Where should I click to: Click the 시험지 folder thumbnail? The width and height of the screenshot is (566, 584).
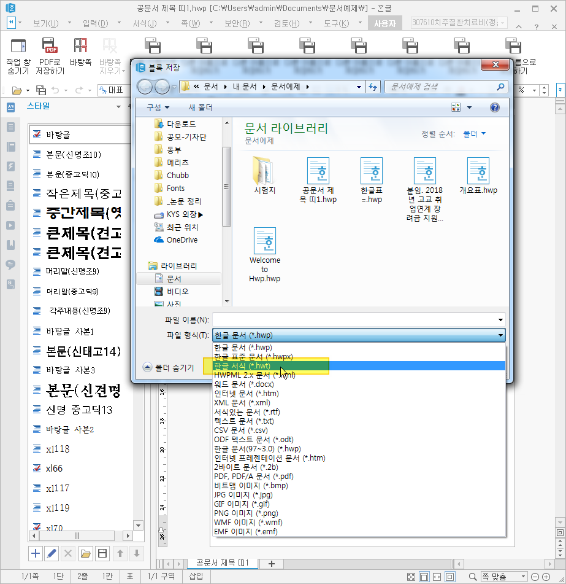pyautogui.click(x=264, y=176)
